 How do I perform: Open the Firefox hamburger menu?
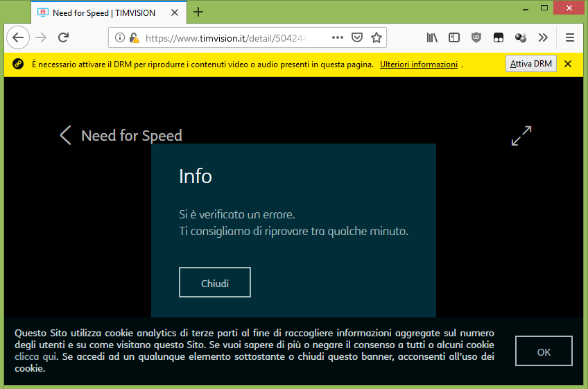click(x=570, y=37)
